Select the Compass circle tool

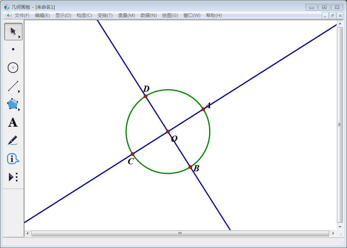[13, 67]
